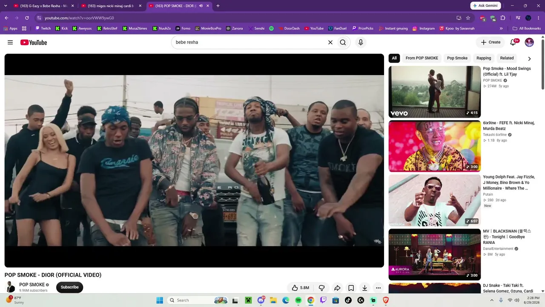Select the Related filter chip

[x=507, y=58]
